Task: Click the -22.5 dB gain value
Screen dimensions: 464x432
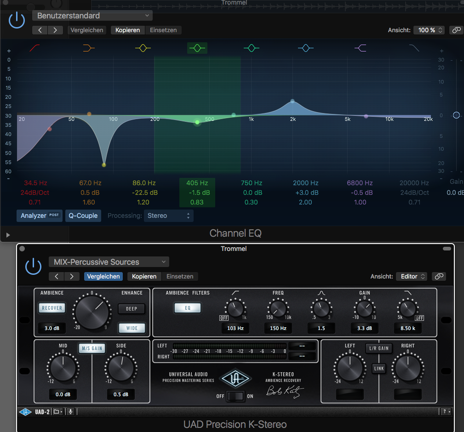Action: (x=145, y=193)
